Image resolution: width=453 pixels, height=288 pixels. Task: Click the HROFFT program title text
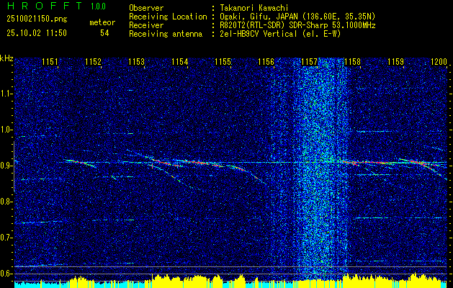(x=45, y=6)
